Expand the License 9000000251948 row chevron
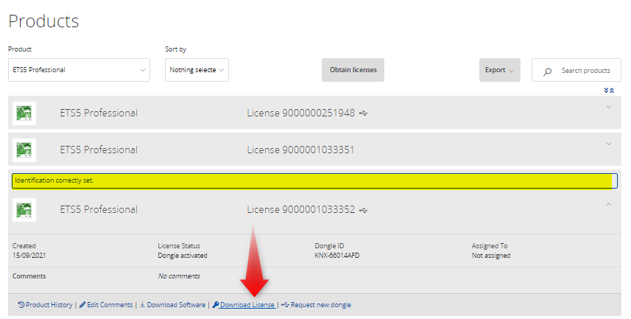This screenshot has height=319, width=631. coord(609,107)
